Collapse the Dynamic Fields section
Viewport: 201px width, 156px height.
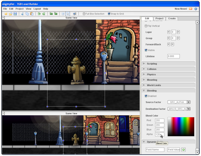[x=169, y=142]
